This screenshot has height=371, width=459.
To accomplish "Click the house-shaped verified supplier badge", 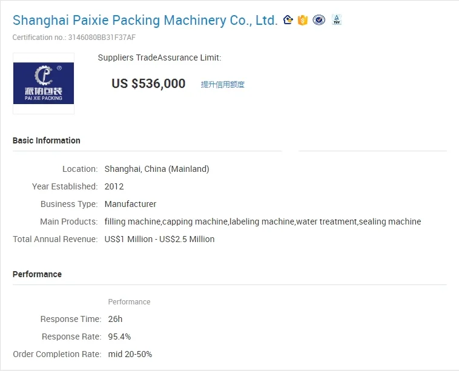I will [x=288, y=20].
